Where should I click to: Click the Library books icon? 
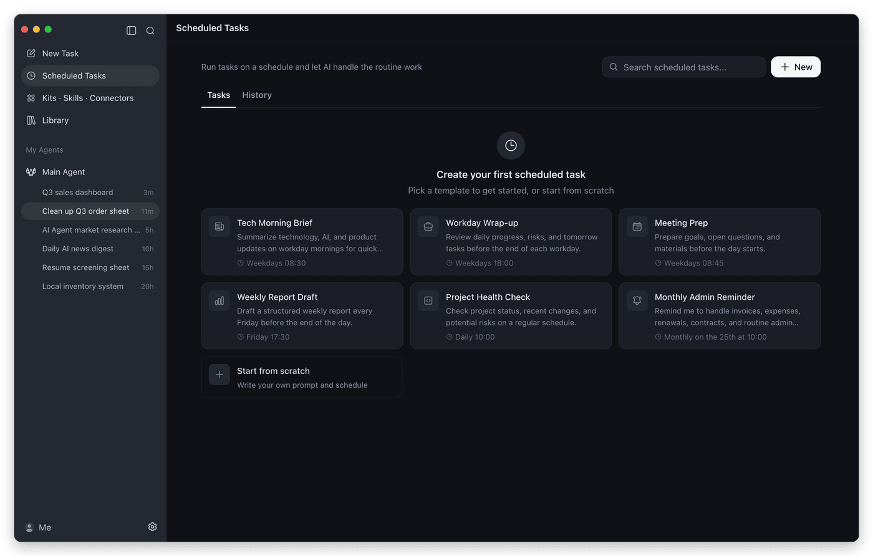pyautogui.click(x=31, y=120)
